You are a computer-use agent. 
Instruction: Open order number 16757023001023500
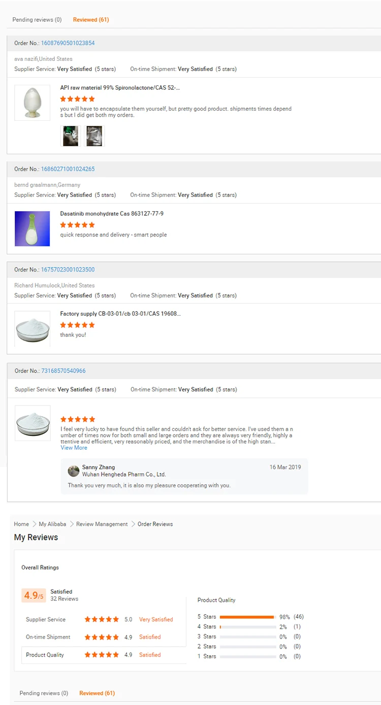coord(68,270)
